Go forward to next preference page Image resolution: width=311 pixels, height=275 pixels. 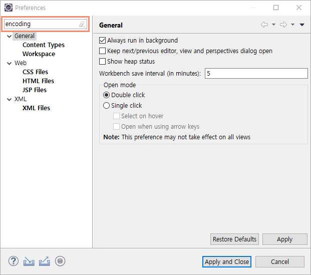[283, 25]
